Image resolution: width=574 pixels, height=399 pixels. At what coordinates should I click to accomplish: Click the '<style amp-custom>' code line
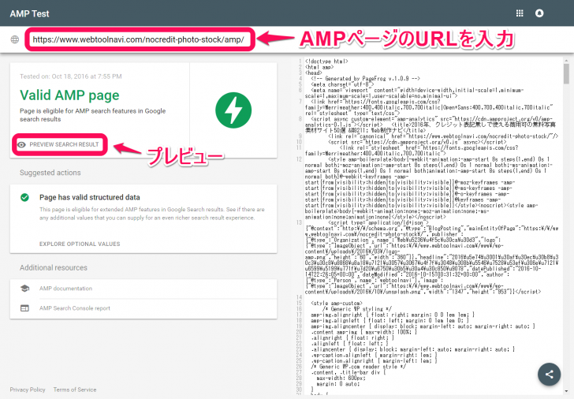coord(337,303)
